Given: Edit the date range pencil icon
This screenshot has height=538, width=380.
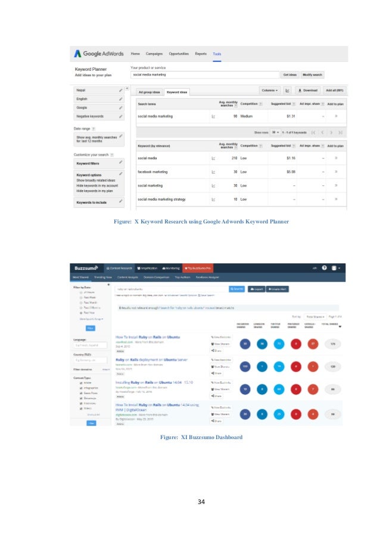Looking at the screenshot, I should pos(121,136).
